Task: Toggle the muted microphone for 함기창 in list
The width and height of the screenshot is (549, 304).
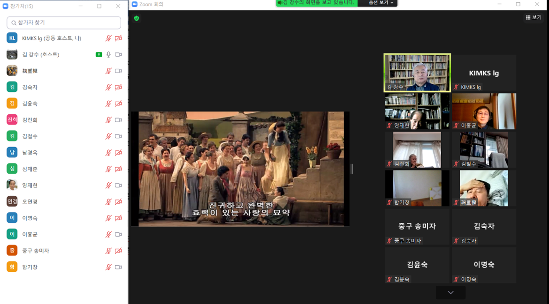Action: pos(108,267)
